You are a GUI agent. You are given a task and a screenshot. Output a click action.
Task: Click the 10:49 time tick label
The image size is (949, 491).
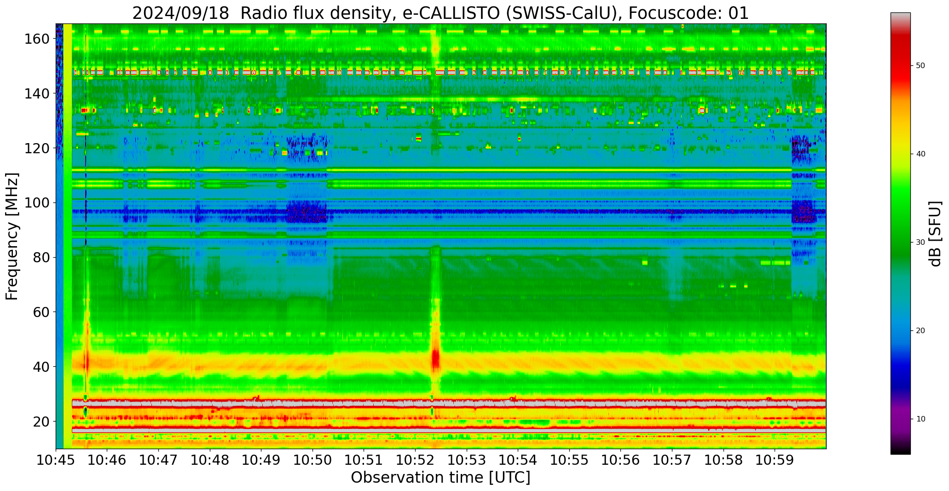(x=261, y=461)
